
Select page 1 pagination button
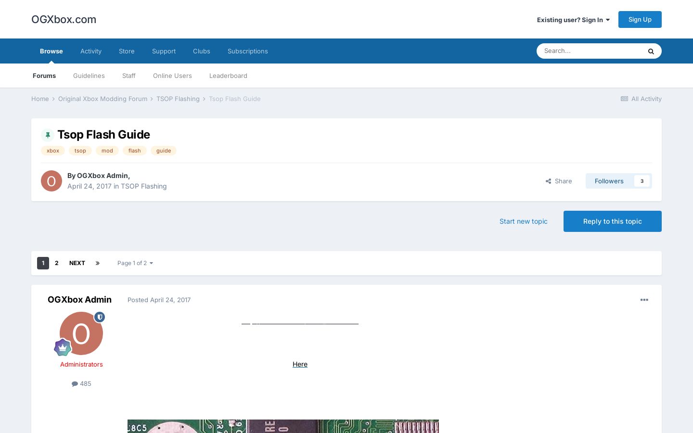[x=43, y=263]
